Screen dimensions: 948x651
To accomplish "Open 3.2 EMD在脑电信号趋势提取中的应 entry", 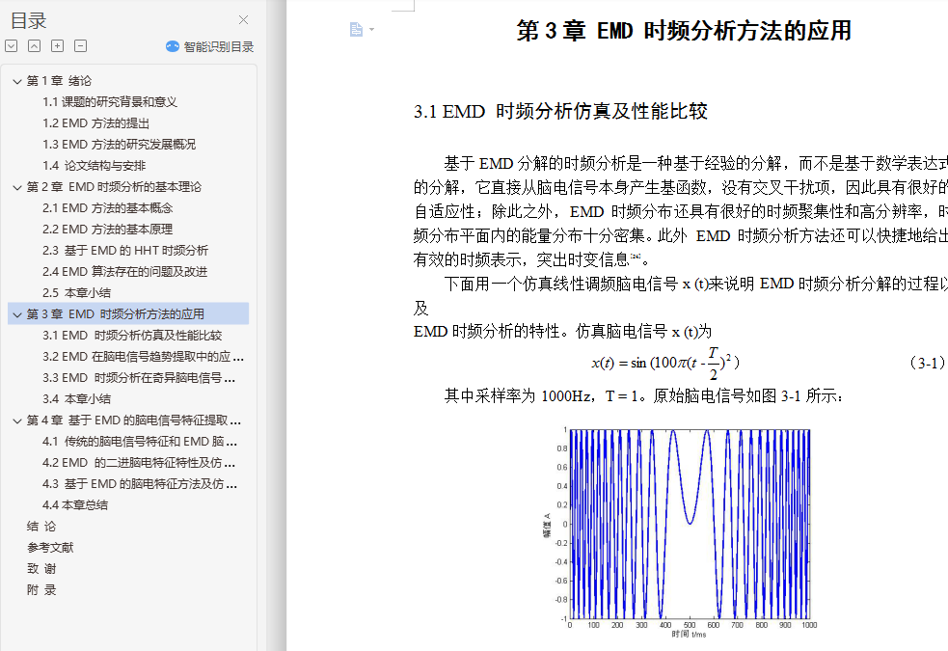I will tap(144, 357).
